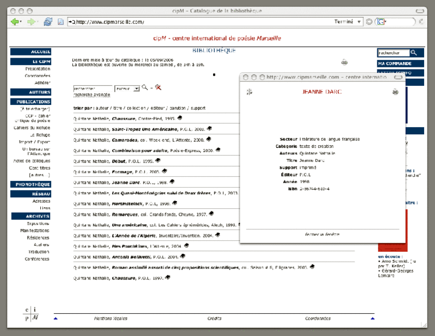Click book icon beside Chaussure, Contre-Pied 1995
This screenshot has width=435, height=336.
(x=179, y=118)
